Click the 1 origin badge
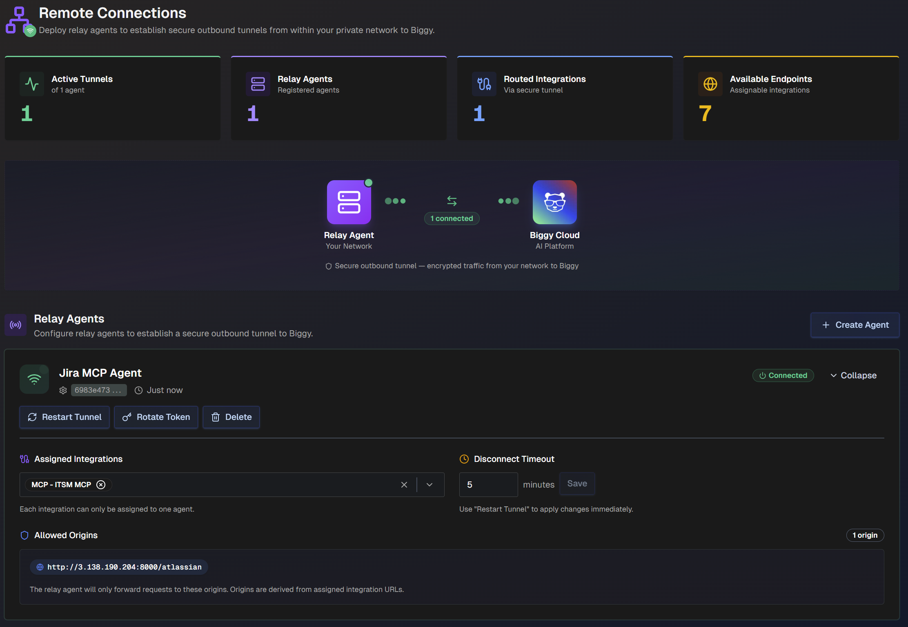908x627 pixels. [865, 535]
